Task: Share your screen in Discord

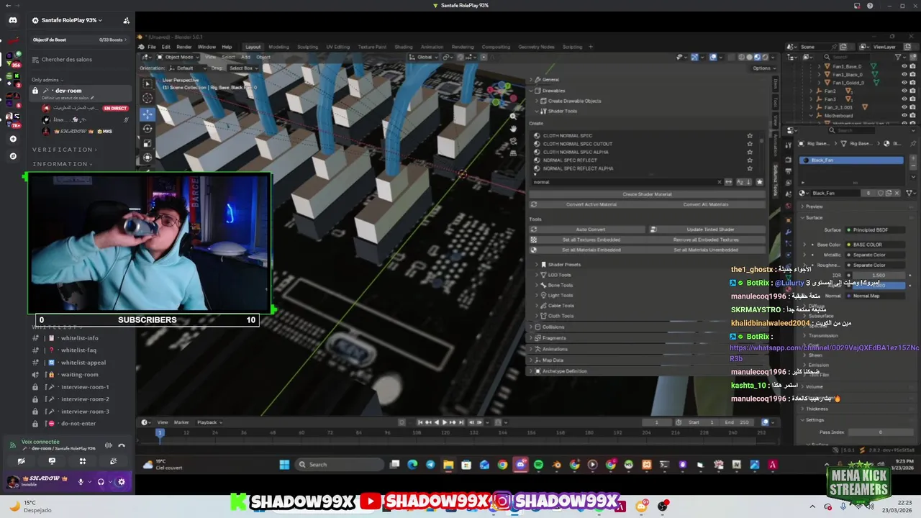Action: 52,461
